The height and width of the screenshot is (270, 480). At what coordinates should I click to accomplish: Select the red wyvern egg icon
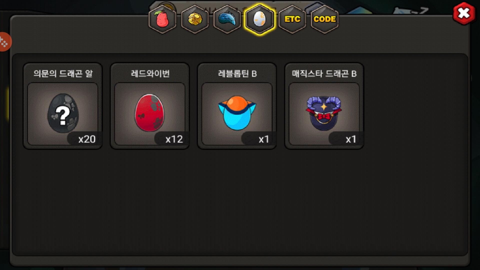tap(150, 113)
